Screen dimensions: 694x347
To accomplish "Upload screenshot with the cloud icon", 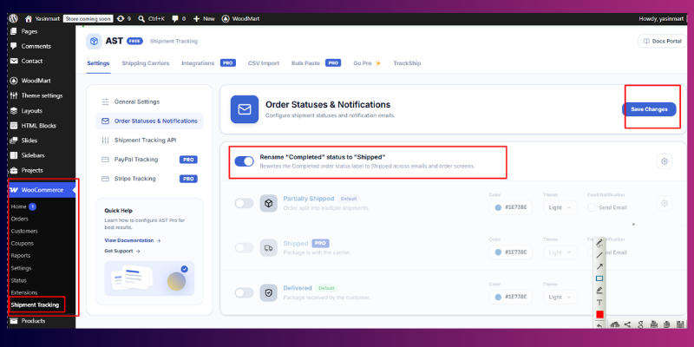I will 615,324.
